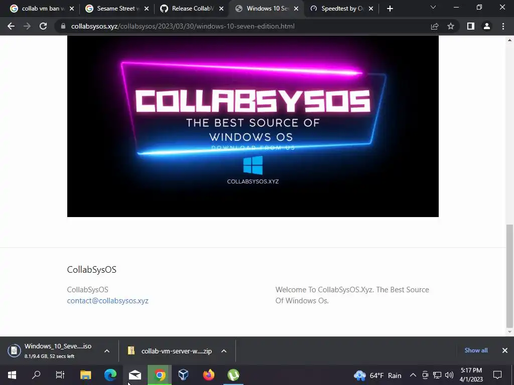Open a new browser tab
The width and height of the screenshot is (514, 385).
(390, 9)
